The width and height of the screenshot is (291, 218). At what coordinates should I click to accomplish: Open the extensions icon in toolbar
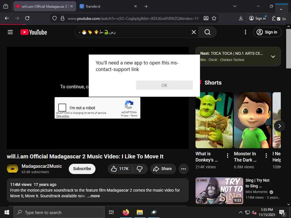coord(274,18)
